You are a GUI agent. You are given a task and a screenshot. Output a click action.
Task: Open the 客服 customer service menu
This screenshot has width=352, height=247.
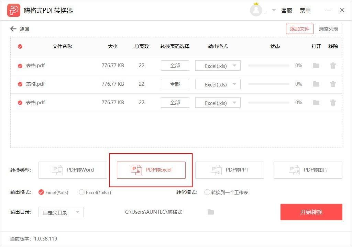click(x=287, y=11)
